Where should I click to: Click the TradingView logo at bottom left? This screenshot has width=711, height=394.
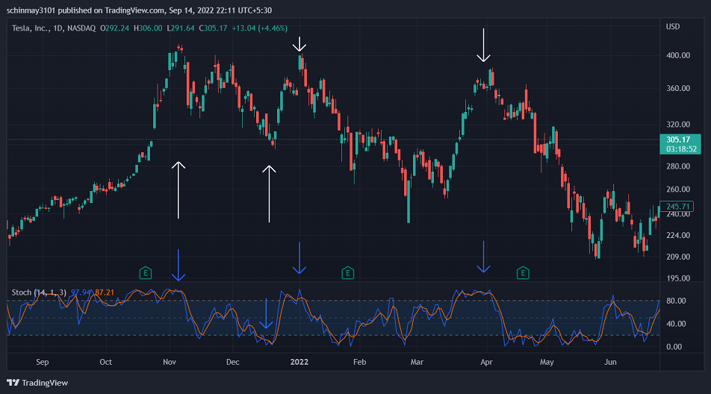[x=37, y=383]
